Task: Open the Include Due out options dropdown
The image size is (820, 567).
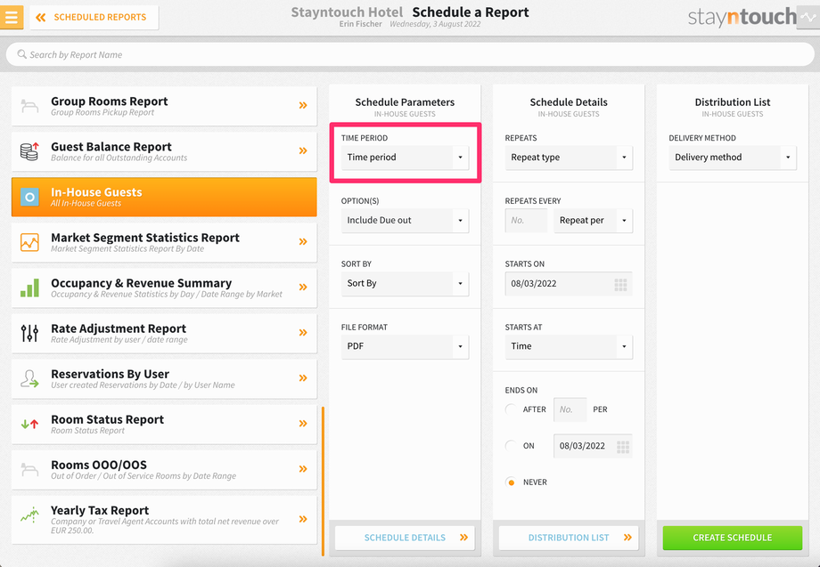Action: click(405, 221)
